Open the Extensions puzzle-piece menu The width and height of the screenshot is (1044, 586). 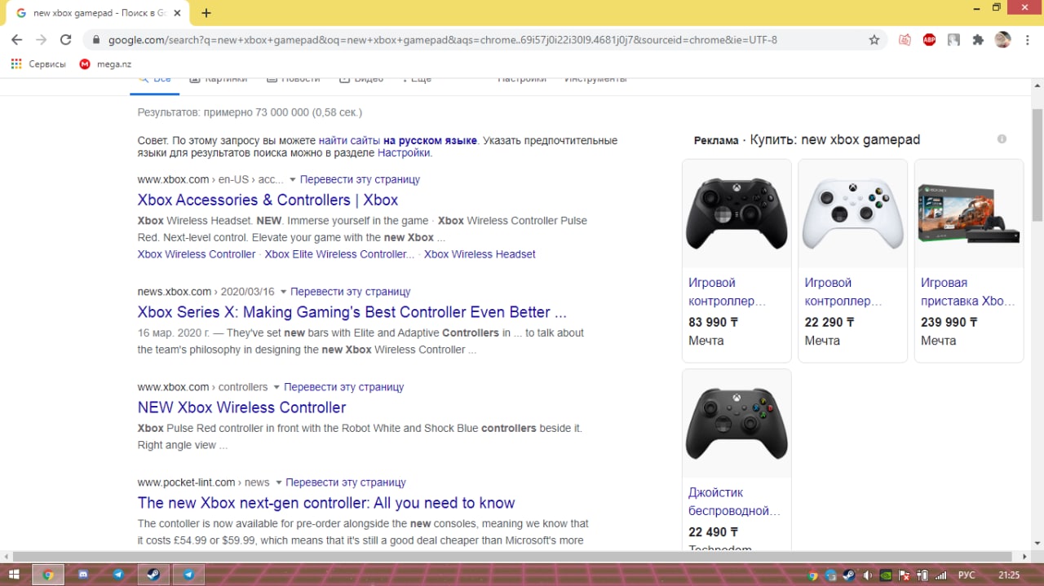pos(978,40)
